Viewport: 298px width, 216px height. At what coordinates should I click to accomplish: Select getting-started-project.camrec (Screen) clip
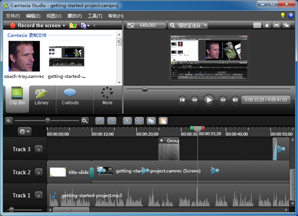pyautogui.click(x=190, y=172)
